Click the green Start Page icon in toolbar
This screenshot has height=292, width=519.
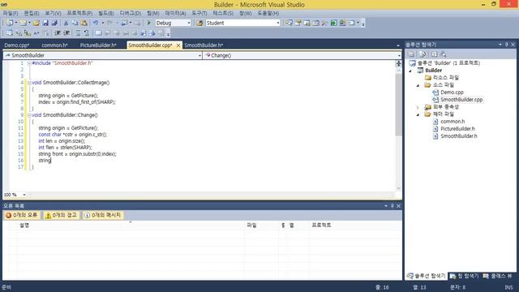tap(333, 23)
